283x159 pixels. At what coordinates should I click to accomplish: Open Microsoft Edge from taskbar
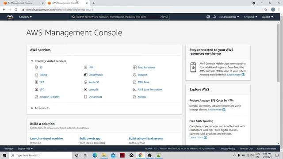pyautogui.click(x=95, y=155)
